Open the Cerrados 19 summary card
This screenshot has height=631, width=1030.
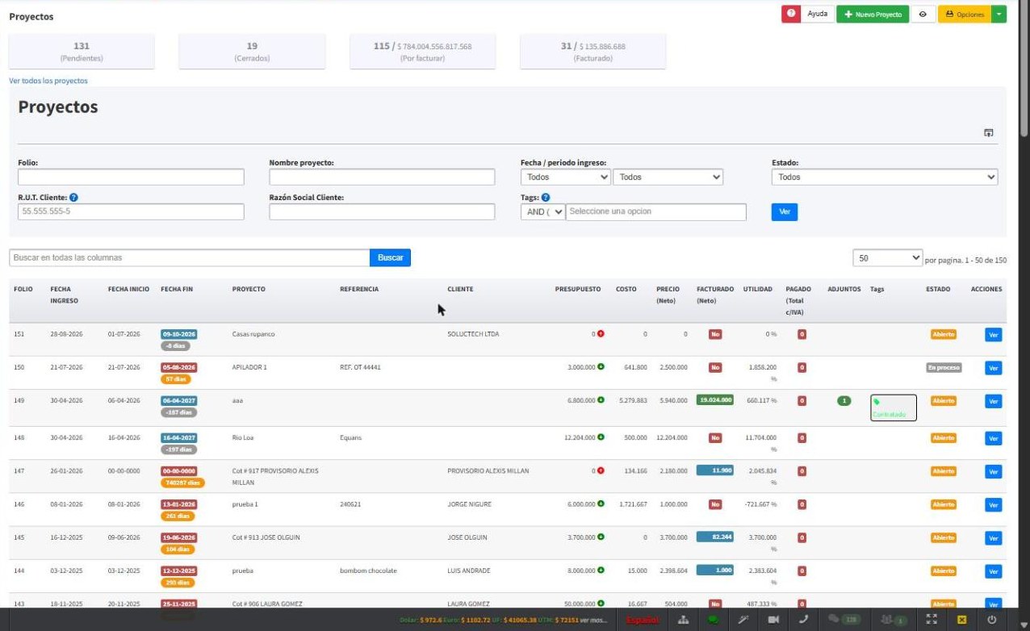pyautogui.click(x=252, y=52)
